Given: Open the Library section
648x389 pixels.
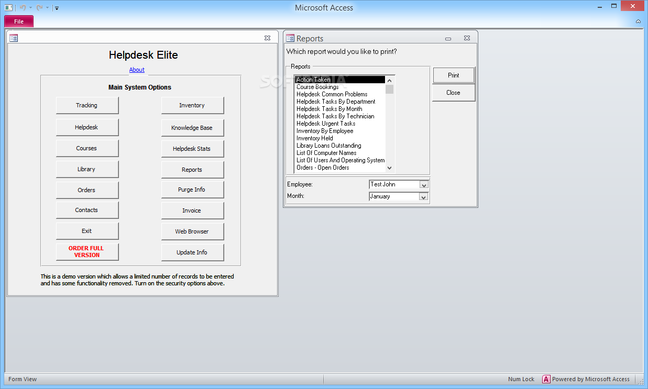Looking at the screenshot, I should point(87,169).
